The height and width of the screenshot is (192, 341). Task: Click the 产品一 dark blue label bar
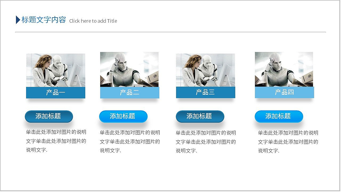(x=56, y=93)
